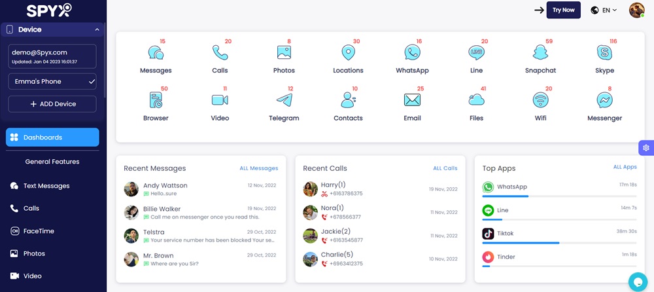Click the Tiktok usage progress bar
The height and width of the screenshot is (292, 654).
click(x=559, y=243)
